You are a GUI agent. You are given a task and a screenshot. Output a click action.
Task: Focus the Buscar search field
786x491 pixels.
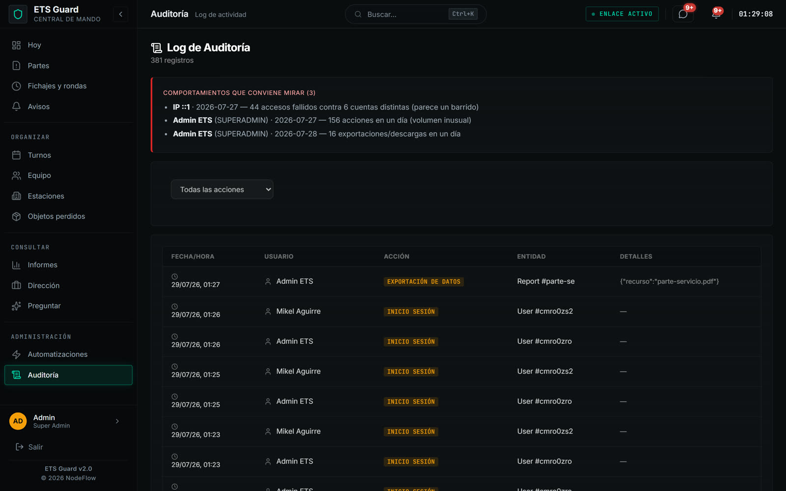416,14
